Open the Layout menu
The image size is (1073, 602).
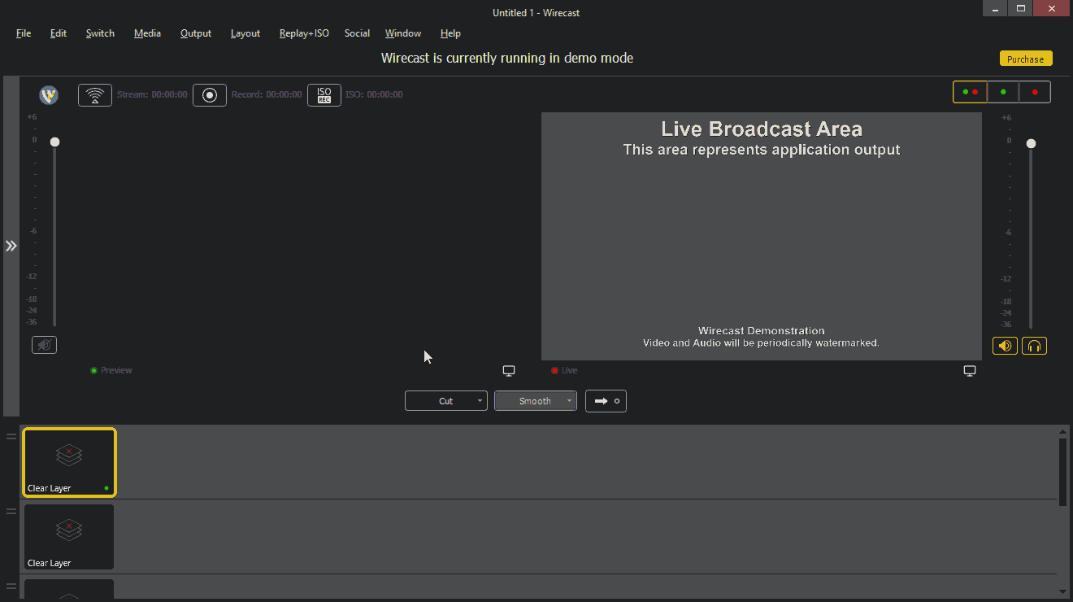coord(245,33)
